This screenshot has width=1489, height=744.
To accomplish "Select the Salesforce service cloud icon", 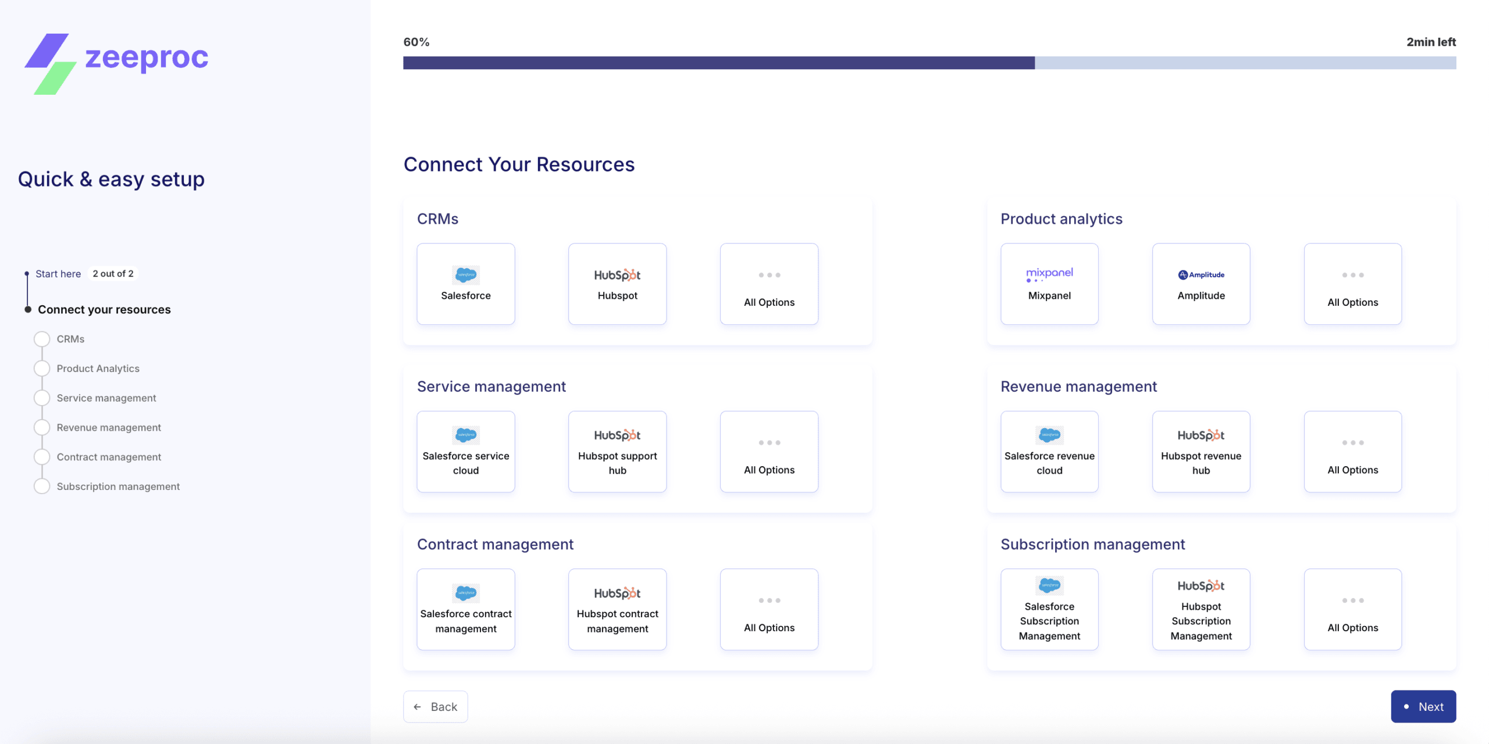I will [x=465, y=451].
